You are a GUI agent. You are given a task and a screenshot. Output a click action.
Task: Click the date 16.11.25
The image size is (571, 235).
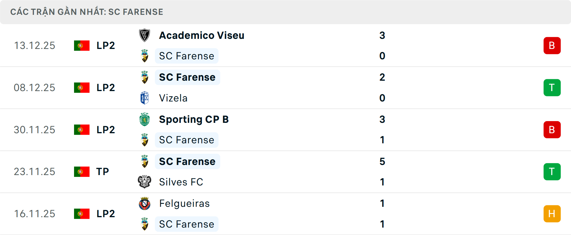(34, 214)
